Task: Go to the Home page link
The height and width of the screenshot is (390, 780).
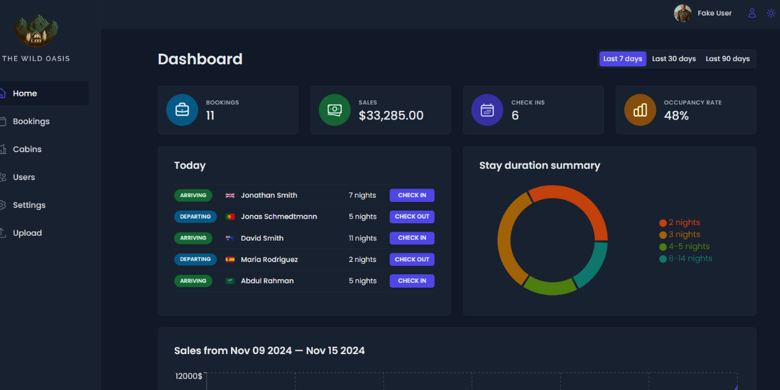Action: click(x=44, y=93)
